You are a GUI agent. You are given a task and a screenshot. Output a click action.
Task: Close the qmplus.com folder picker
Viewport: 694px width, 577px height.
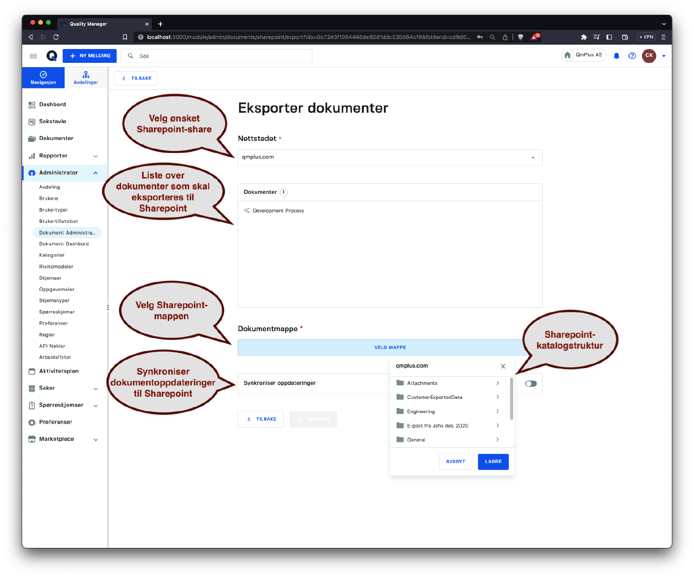pos(503,366)
